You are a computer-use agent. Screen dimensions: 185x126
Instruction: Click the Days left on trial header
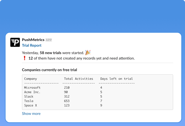116,79
